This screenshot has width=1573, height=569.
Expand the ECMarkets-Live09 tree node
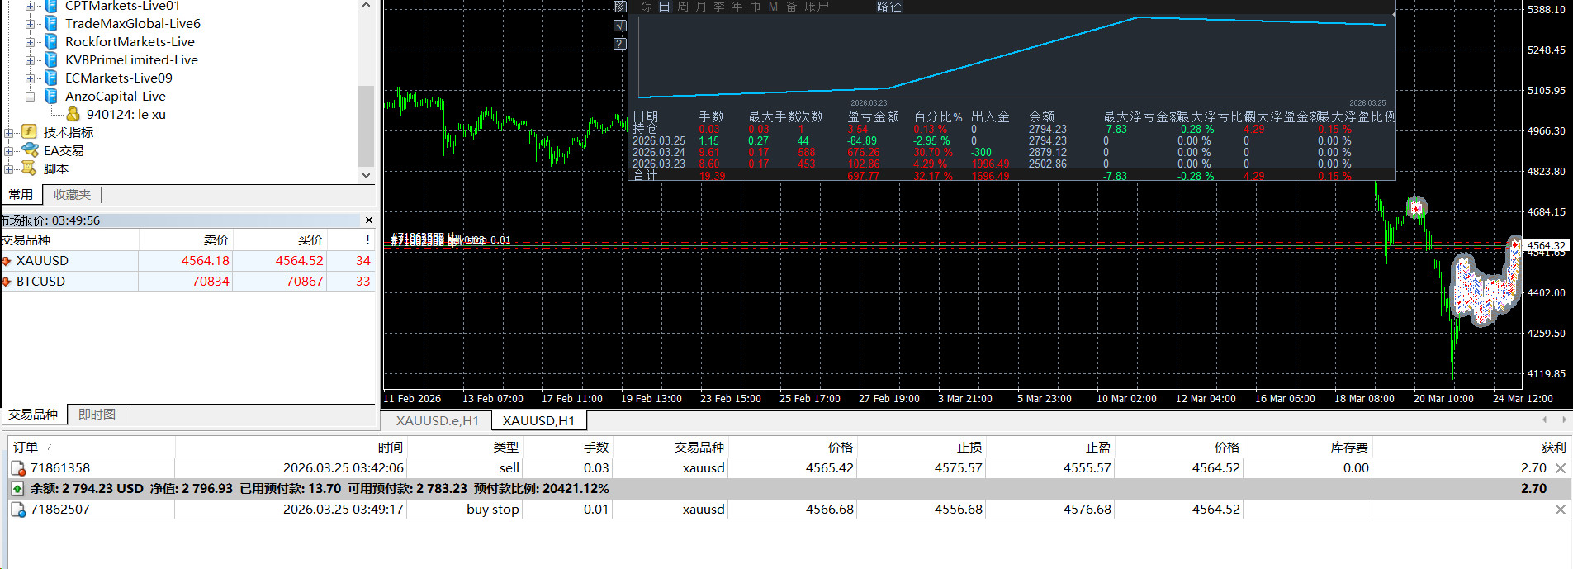(x=30, y=78)
